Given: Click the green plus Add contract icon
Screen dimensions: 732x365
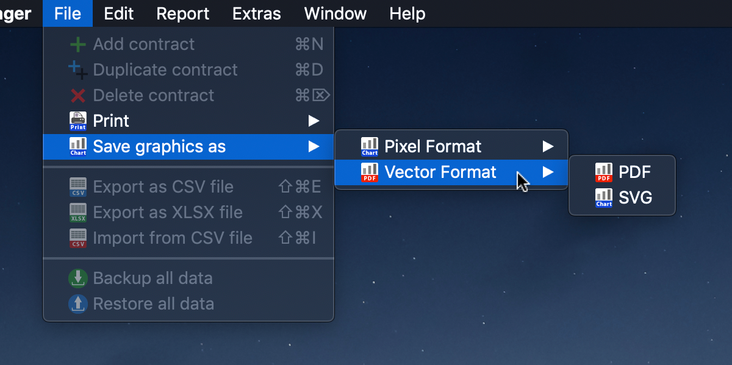Looking at the screenshot, I should [78, 44].
